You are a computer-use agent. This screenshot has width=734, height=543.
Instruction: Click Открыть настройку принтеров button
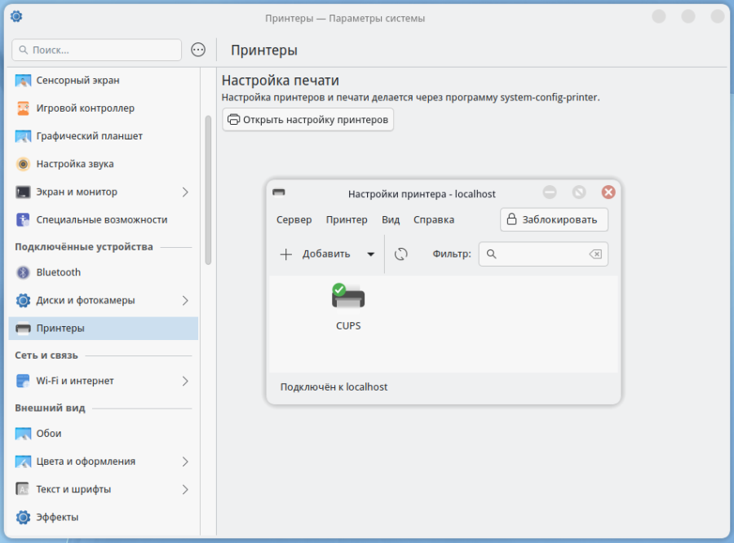308,119
